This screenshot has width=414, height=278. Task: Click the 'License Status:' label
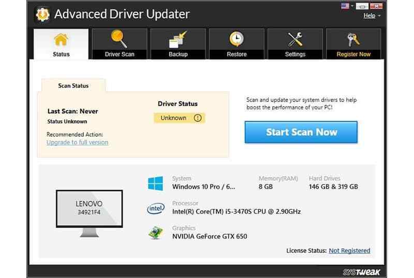pos(306,251)
